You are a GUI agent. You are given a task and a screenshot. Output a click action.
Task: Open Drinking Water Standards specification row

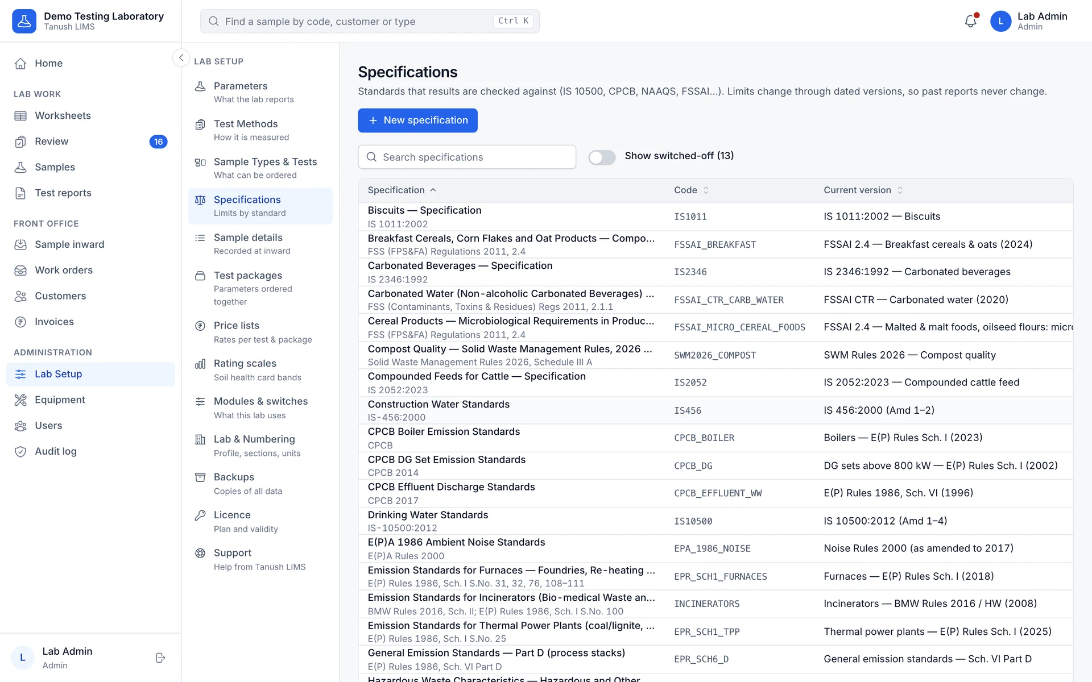coord(715,521)
